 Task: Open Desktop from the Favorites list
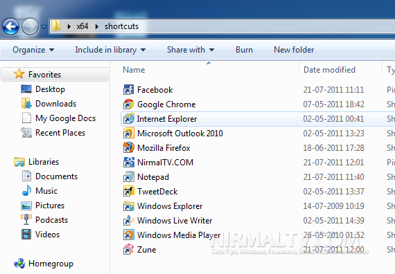(x=50, y=89)
